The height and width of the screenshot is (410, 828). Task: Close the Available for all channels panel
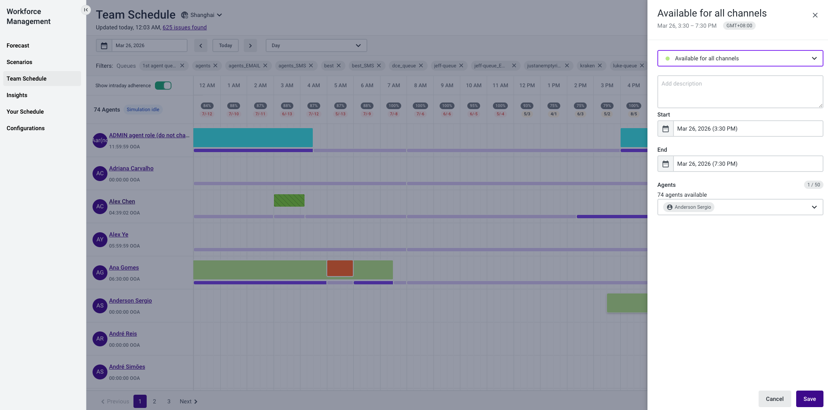[815, 15]
